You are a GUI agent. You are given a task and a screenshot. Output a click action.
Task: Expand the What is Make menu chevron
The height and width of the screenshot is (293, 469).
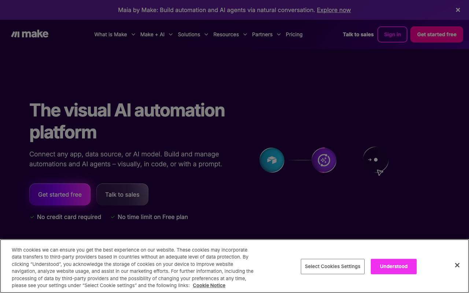[133, 34]
